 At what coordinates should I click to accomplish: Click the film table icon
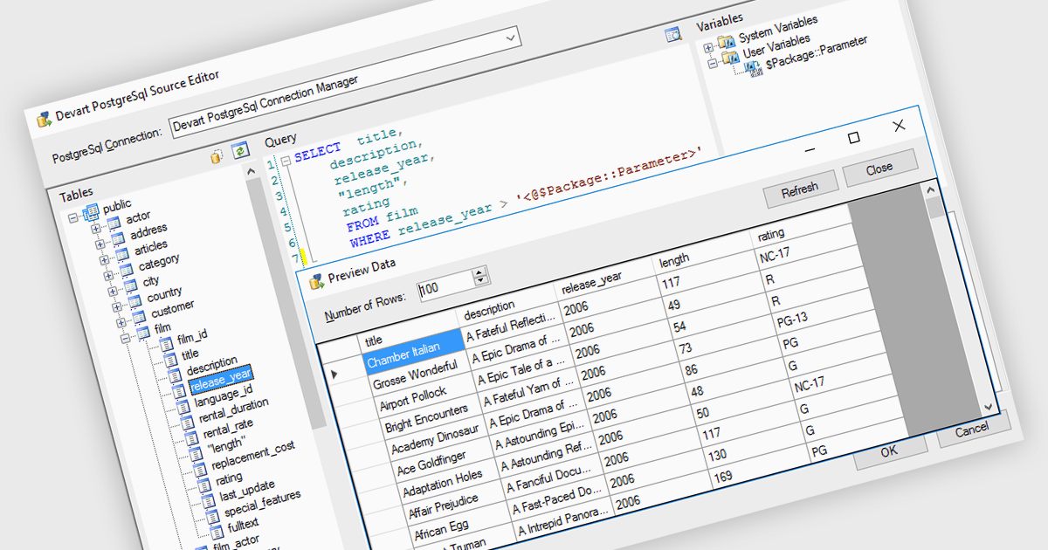pyautogui.click(x=144, y=332)
